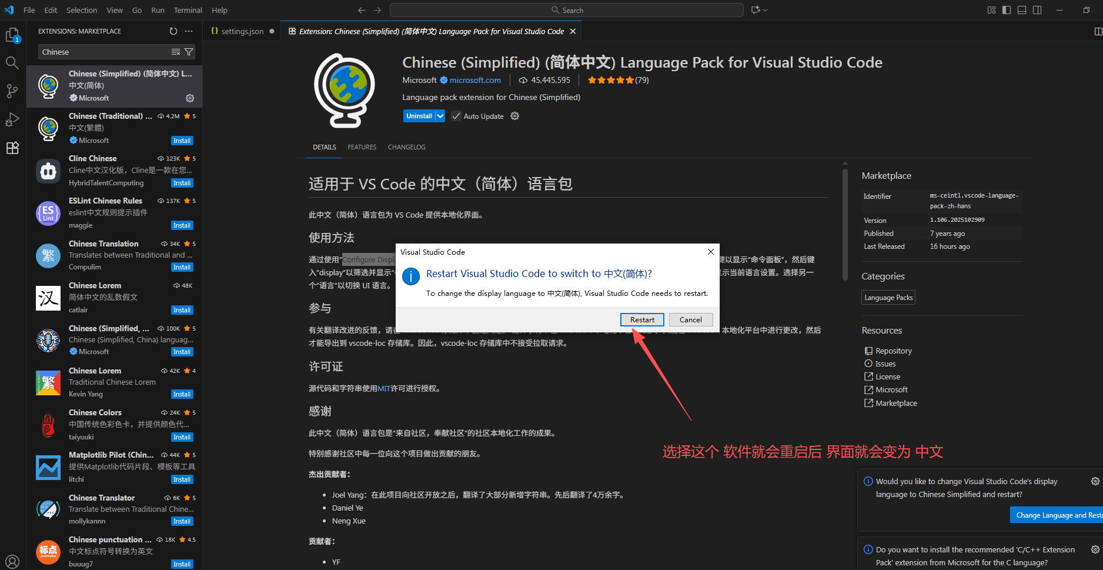Open the Repository link under Resources
1103x570 pixels.
(893, 350)
